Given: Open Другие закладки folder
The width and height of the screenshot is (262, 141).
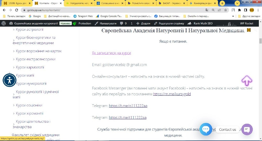Looking at the screenshot, I should tap(249, 16).
